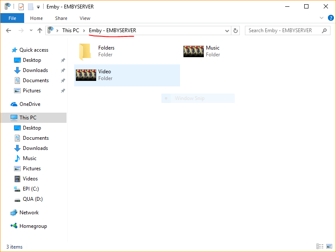Switch to Details view icon in status bar
The height and width of the screenshot is (252, 336).
(320, 246)
